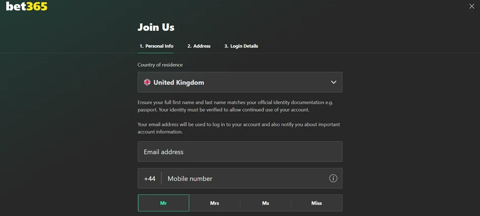480x216 pixels.
Task: Click the Country of residence label
Action: pyautogui.click(x=160, y=65)
